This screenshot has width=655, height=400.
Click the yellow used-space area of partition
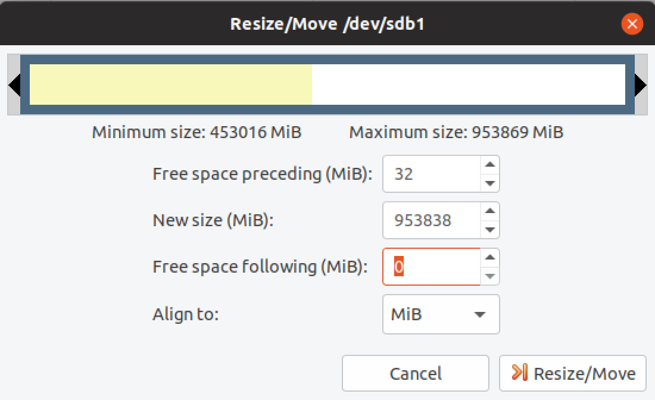[x=170, y=85]
